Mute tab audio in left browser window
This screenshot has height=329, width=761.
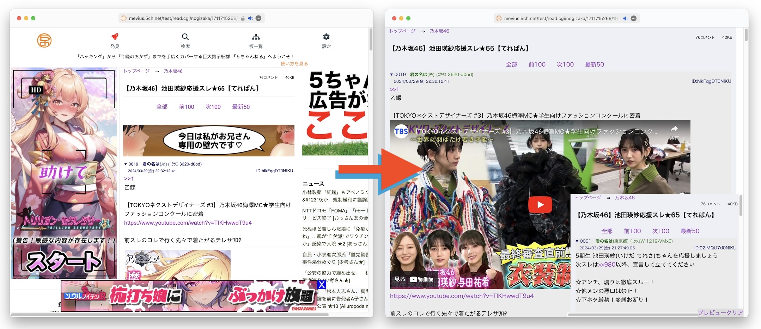click(x=250, y=18)
